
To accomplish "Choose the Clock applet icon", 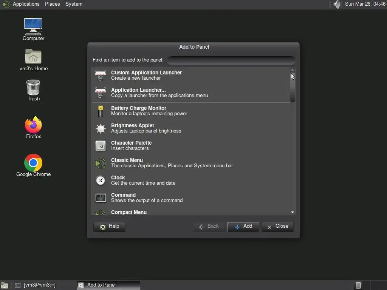I will pyautogui.click(x=101, y=180).
